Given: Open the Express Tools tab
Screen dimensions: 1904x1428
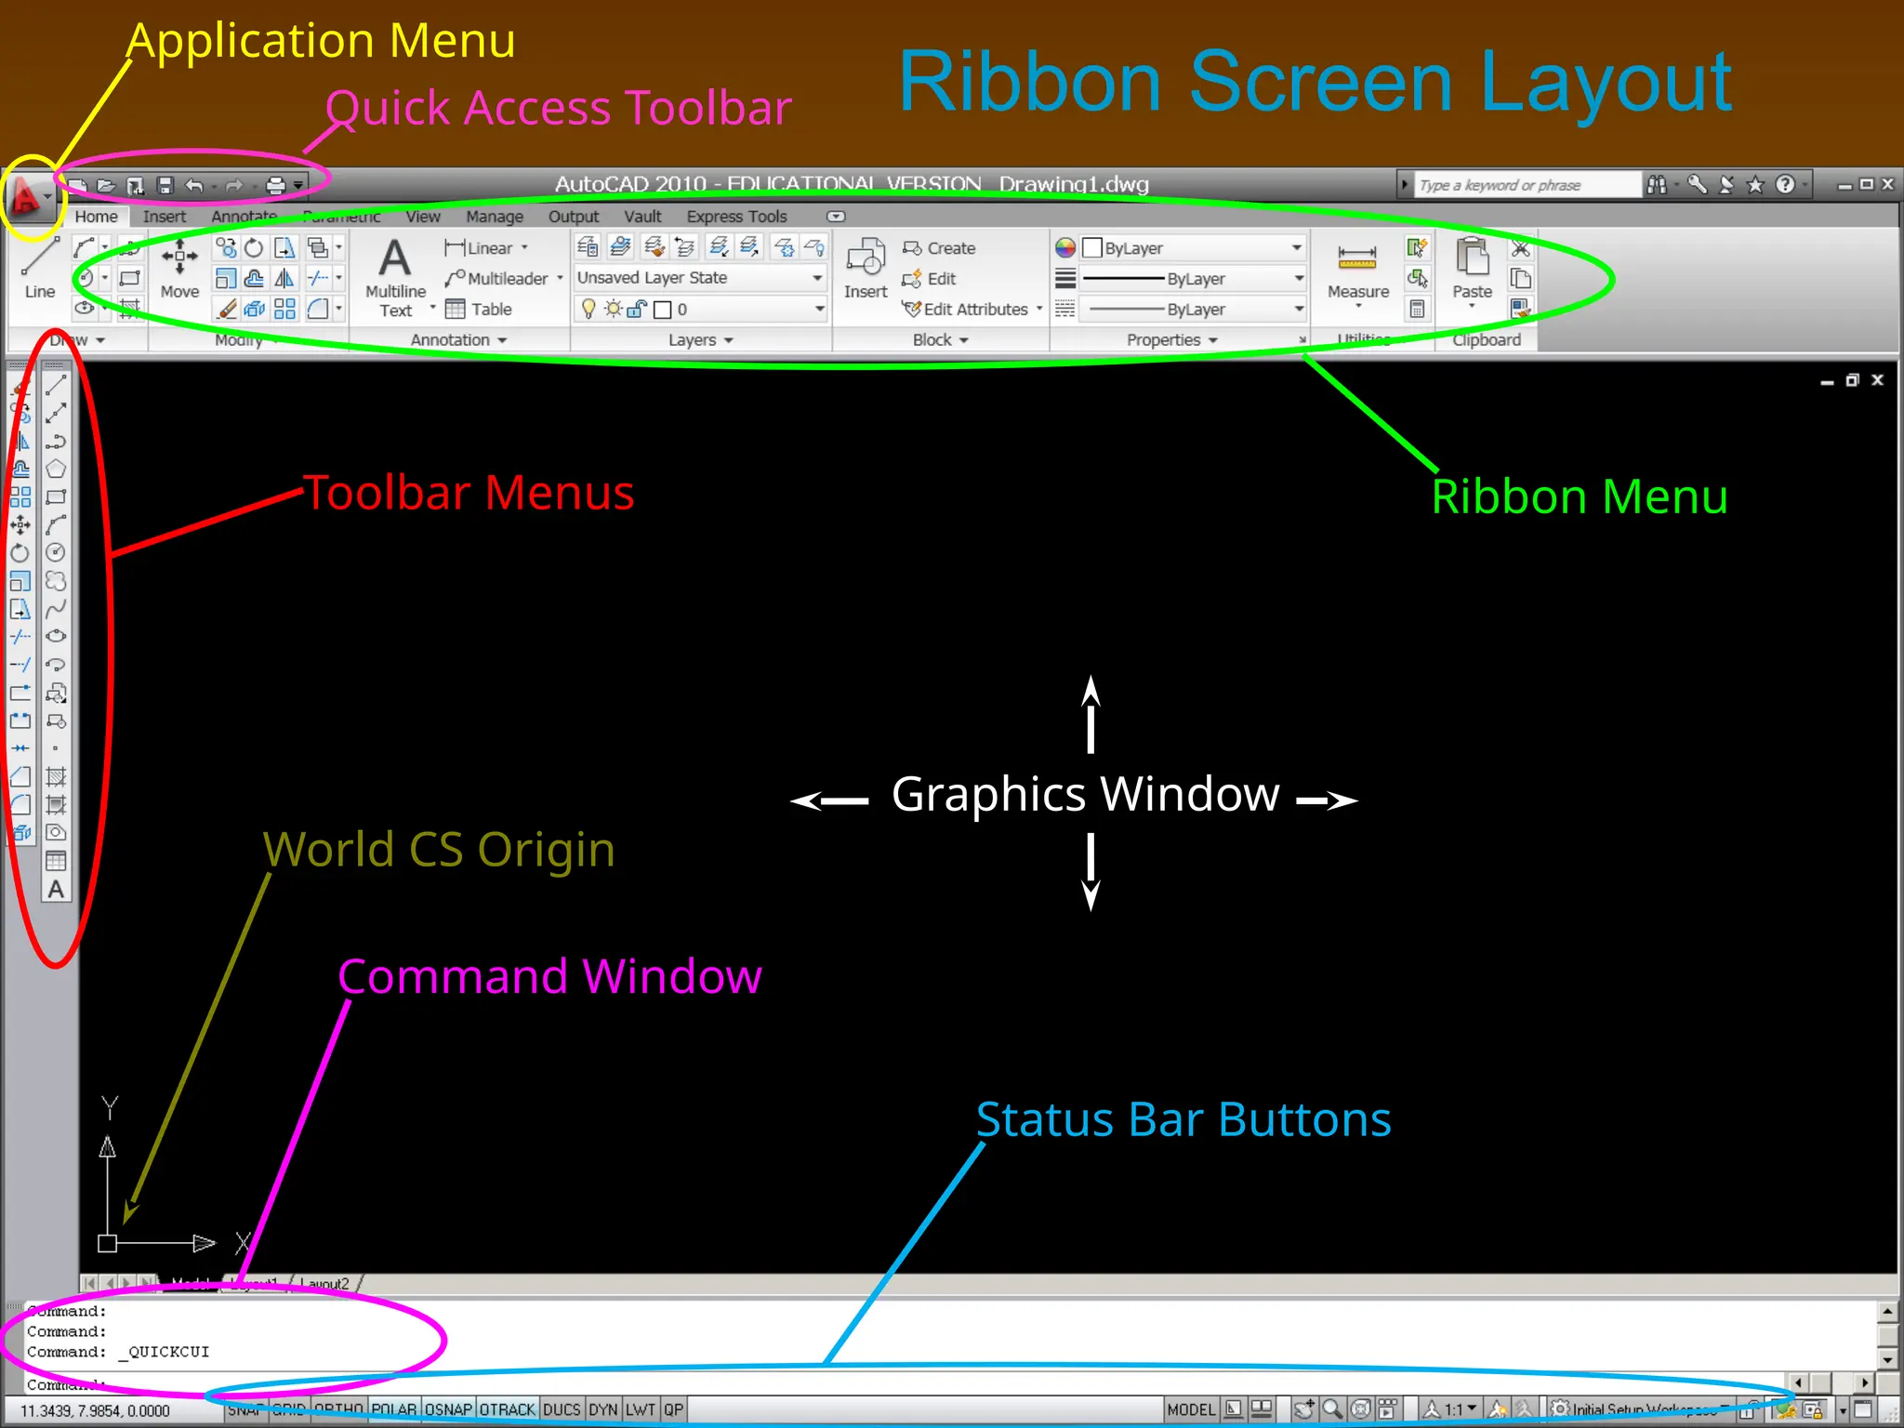Looking at the screenshot, I should point(736,217).
